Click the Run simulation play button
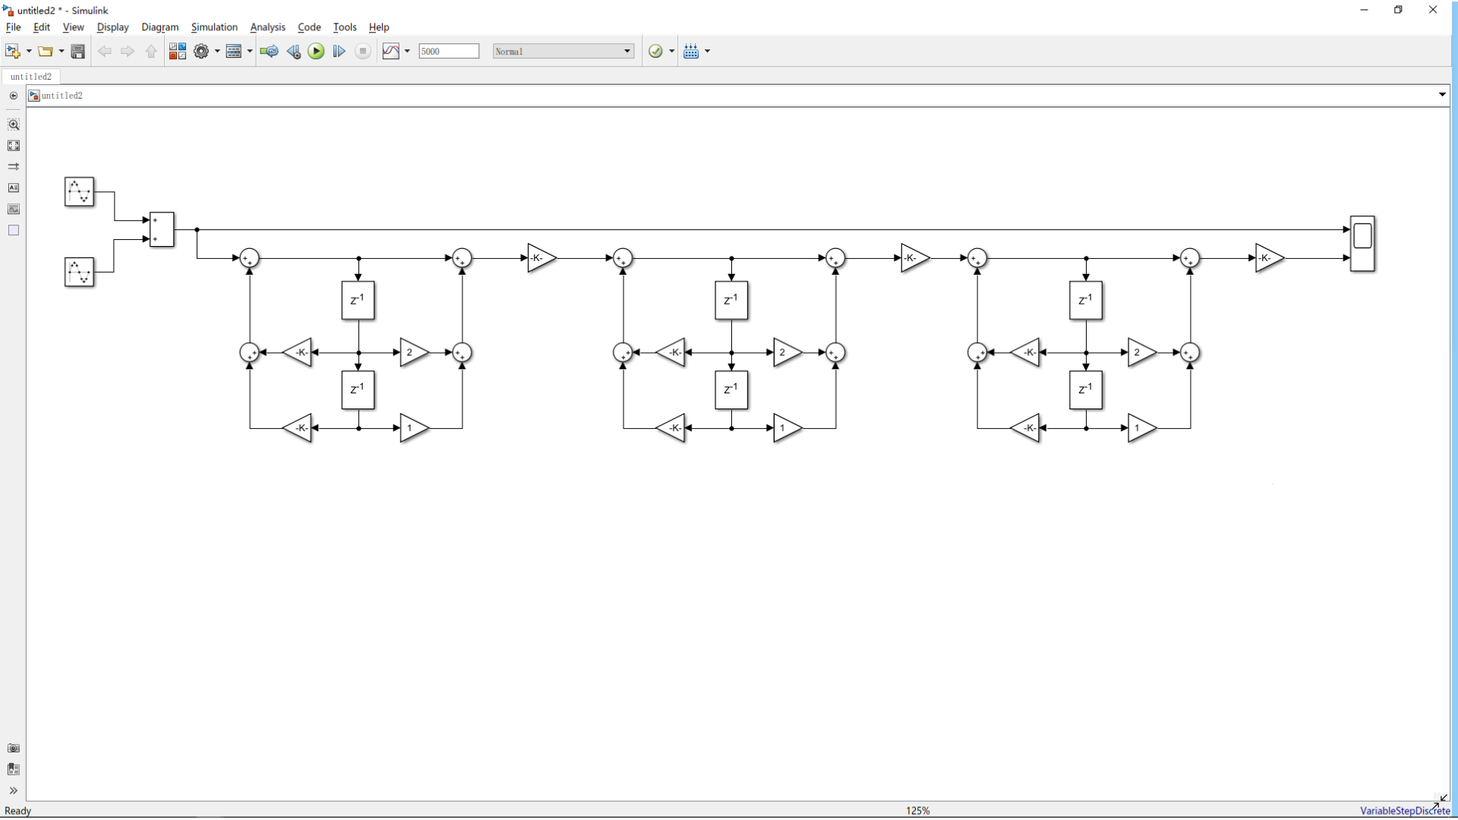The width and height of the screenshot is (1458, 820). pos(316,51)
